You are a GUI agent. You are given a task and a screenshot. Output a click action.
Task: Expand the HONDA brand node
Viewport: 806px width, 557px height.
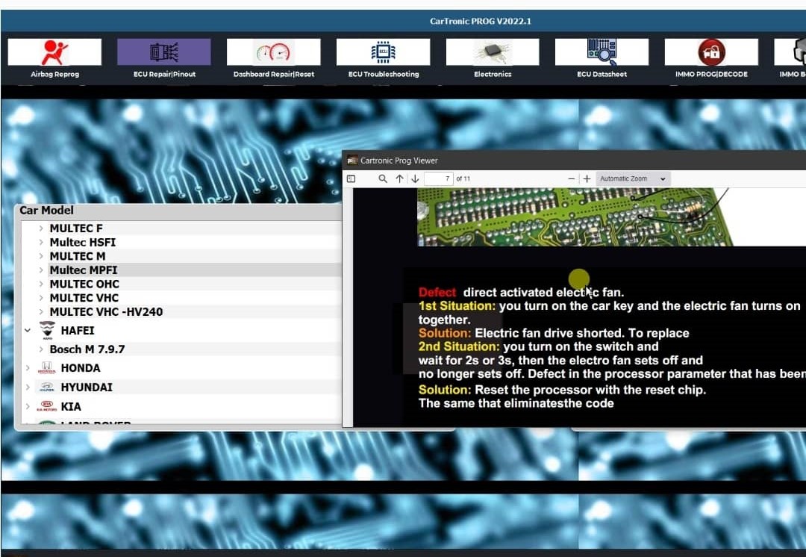tap(28, 368)
